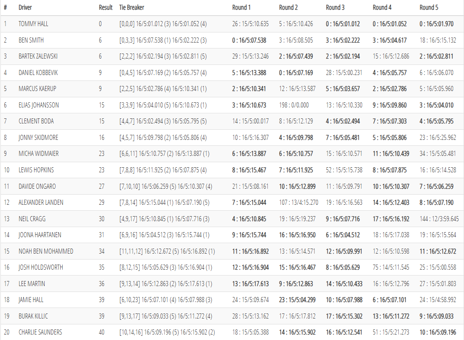Click driver NOAH BEN MOHAMMED
464x340 pixels.
click(46, 252)
